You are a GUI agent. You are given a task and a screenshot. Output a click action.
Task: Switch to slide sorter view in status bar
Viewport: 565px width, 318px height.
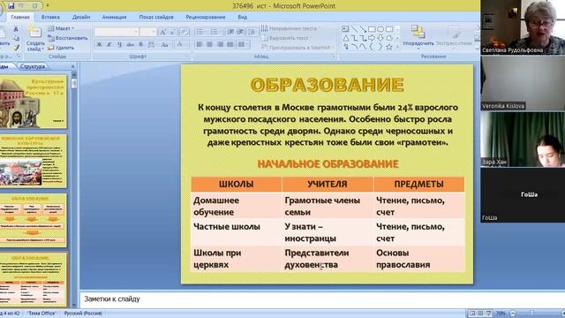tap(480, 314)
